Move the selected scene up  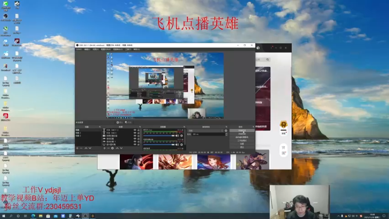(86, 148)
